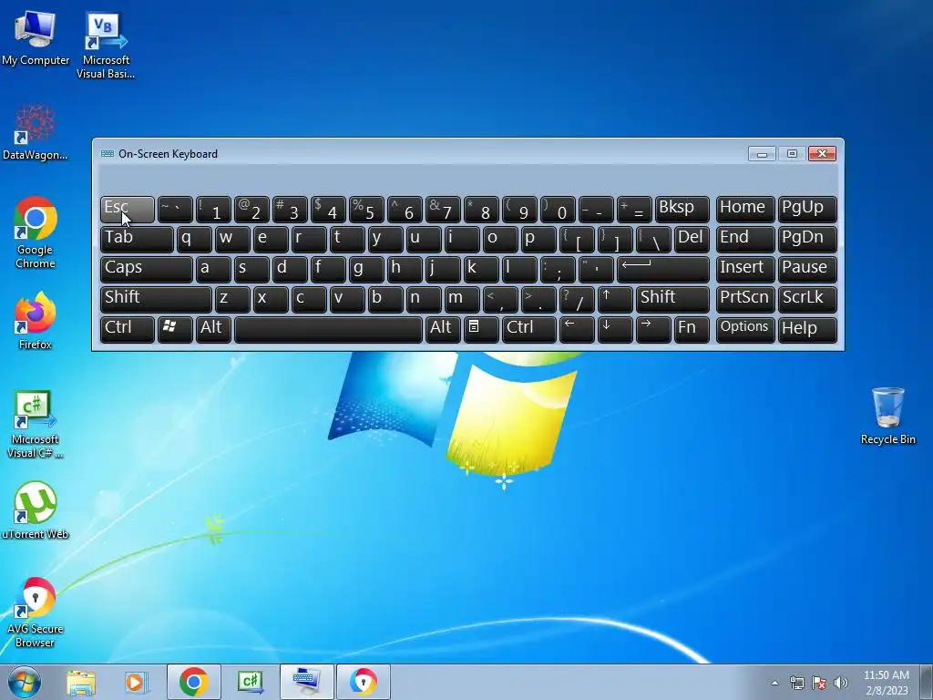Image resolution: width=933 pixels, height=700 pixels.
Task: Click the PgDn key
Action: 807,240
